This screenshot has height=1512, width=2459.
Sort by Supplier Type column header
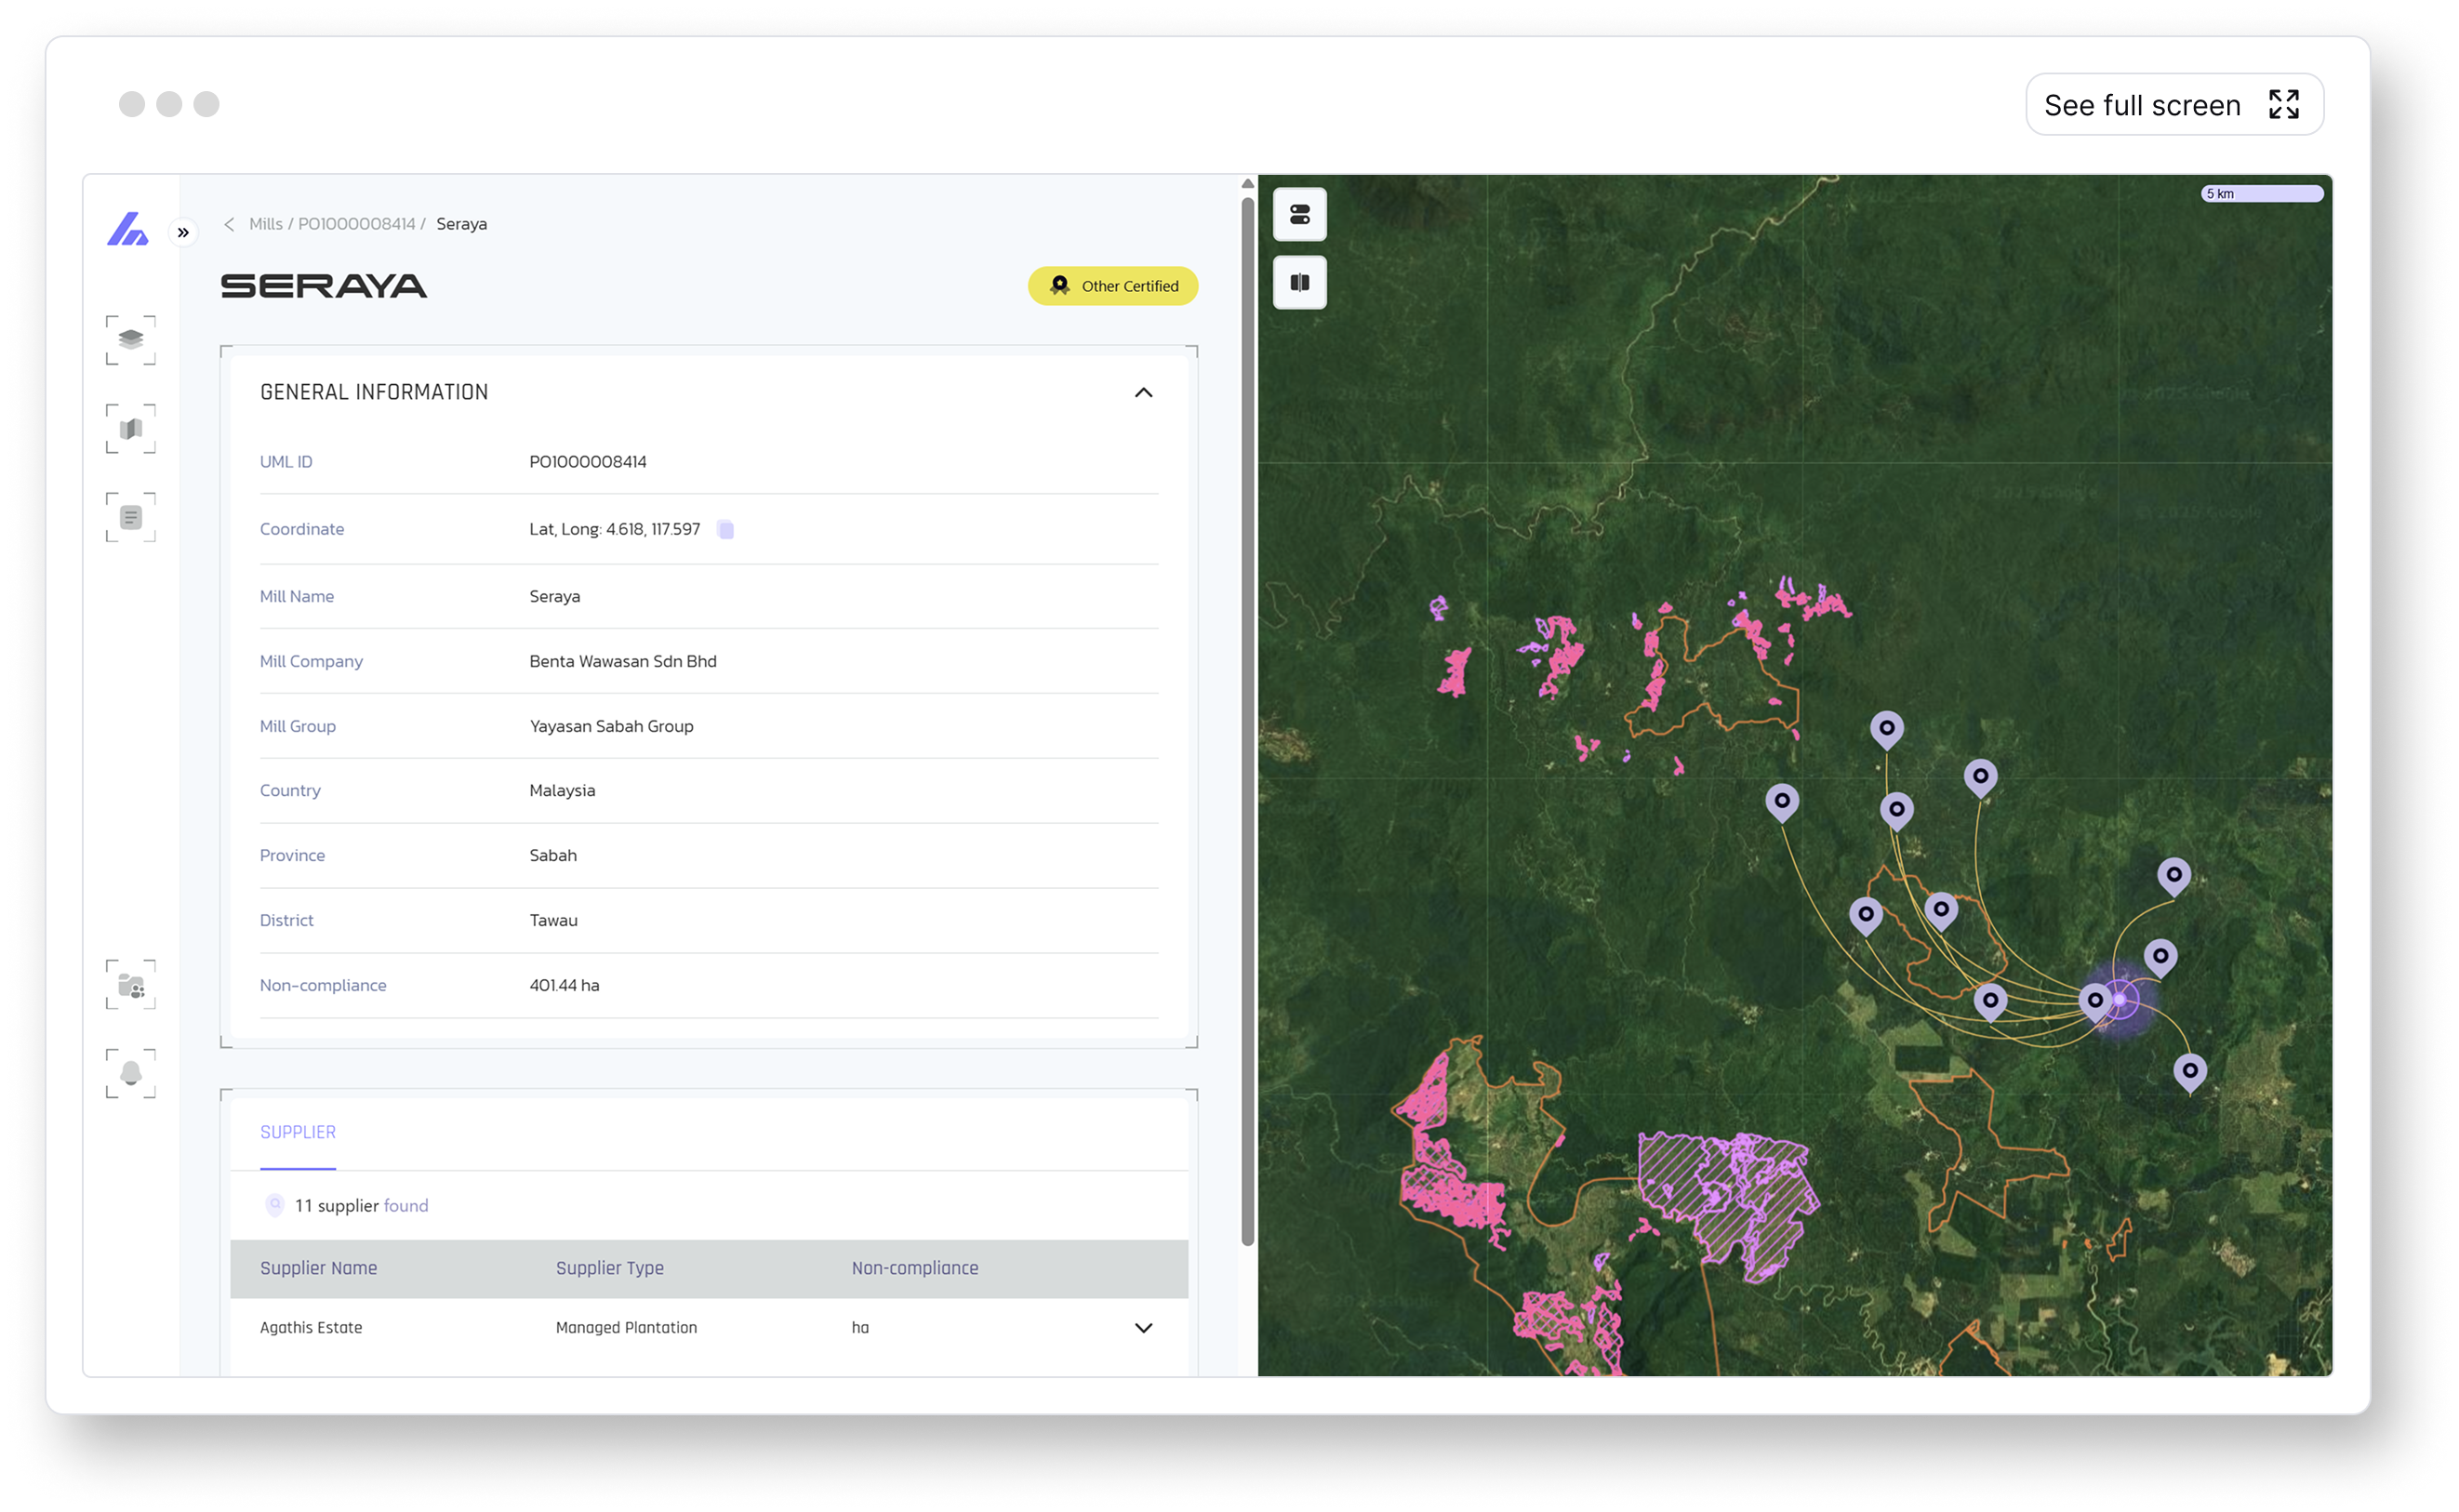tap(610, 1268)
